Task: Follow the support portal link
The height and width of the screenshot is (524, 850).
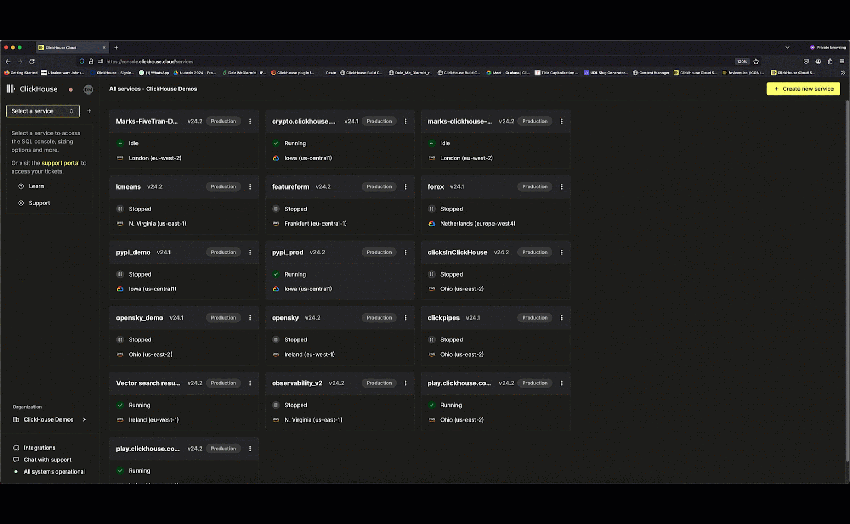Action: coord(60,164)
